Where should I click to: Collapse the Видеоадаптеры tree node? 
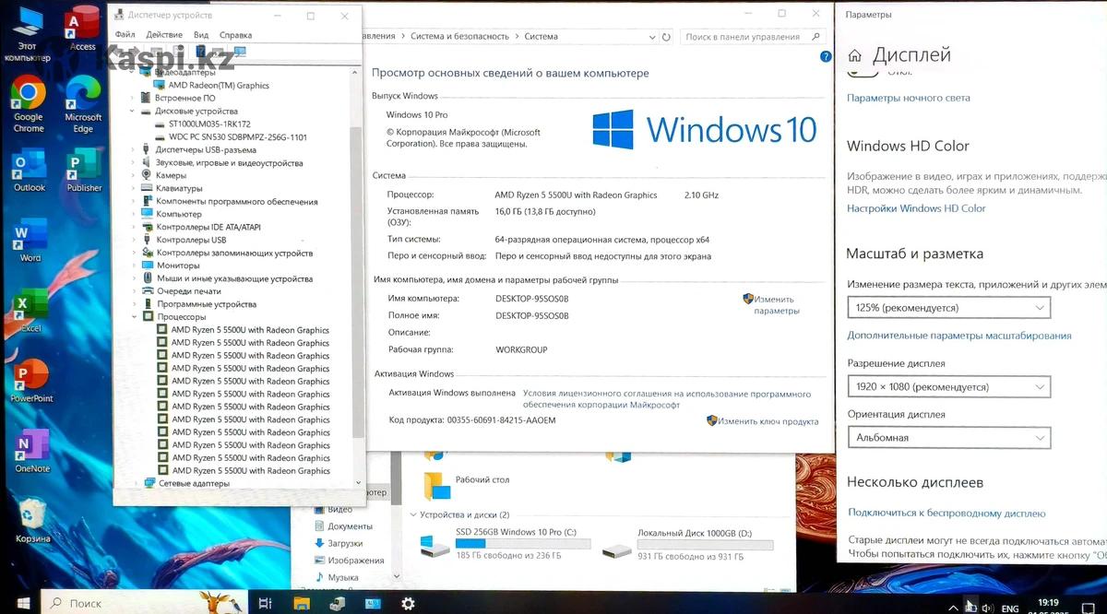click(133, 72)
